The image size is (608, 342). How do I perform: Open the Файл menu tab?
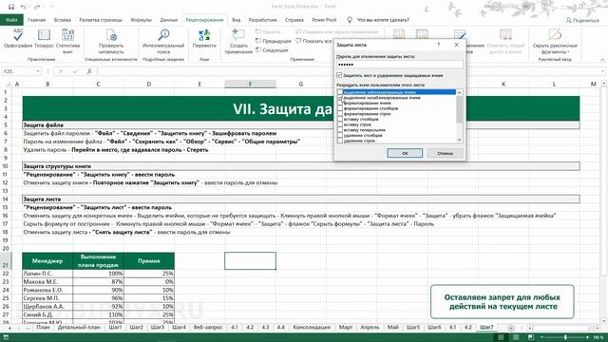(11, 20)
